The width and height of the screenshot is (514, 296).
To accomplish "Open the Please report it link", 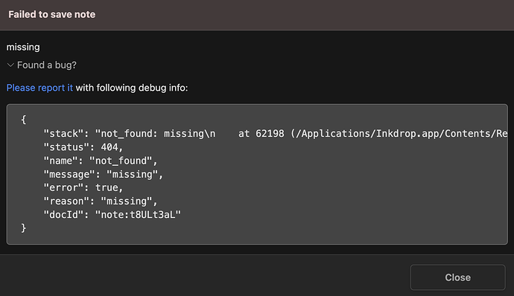I will 39,88.
